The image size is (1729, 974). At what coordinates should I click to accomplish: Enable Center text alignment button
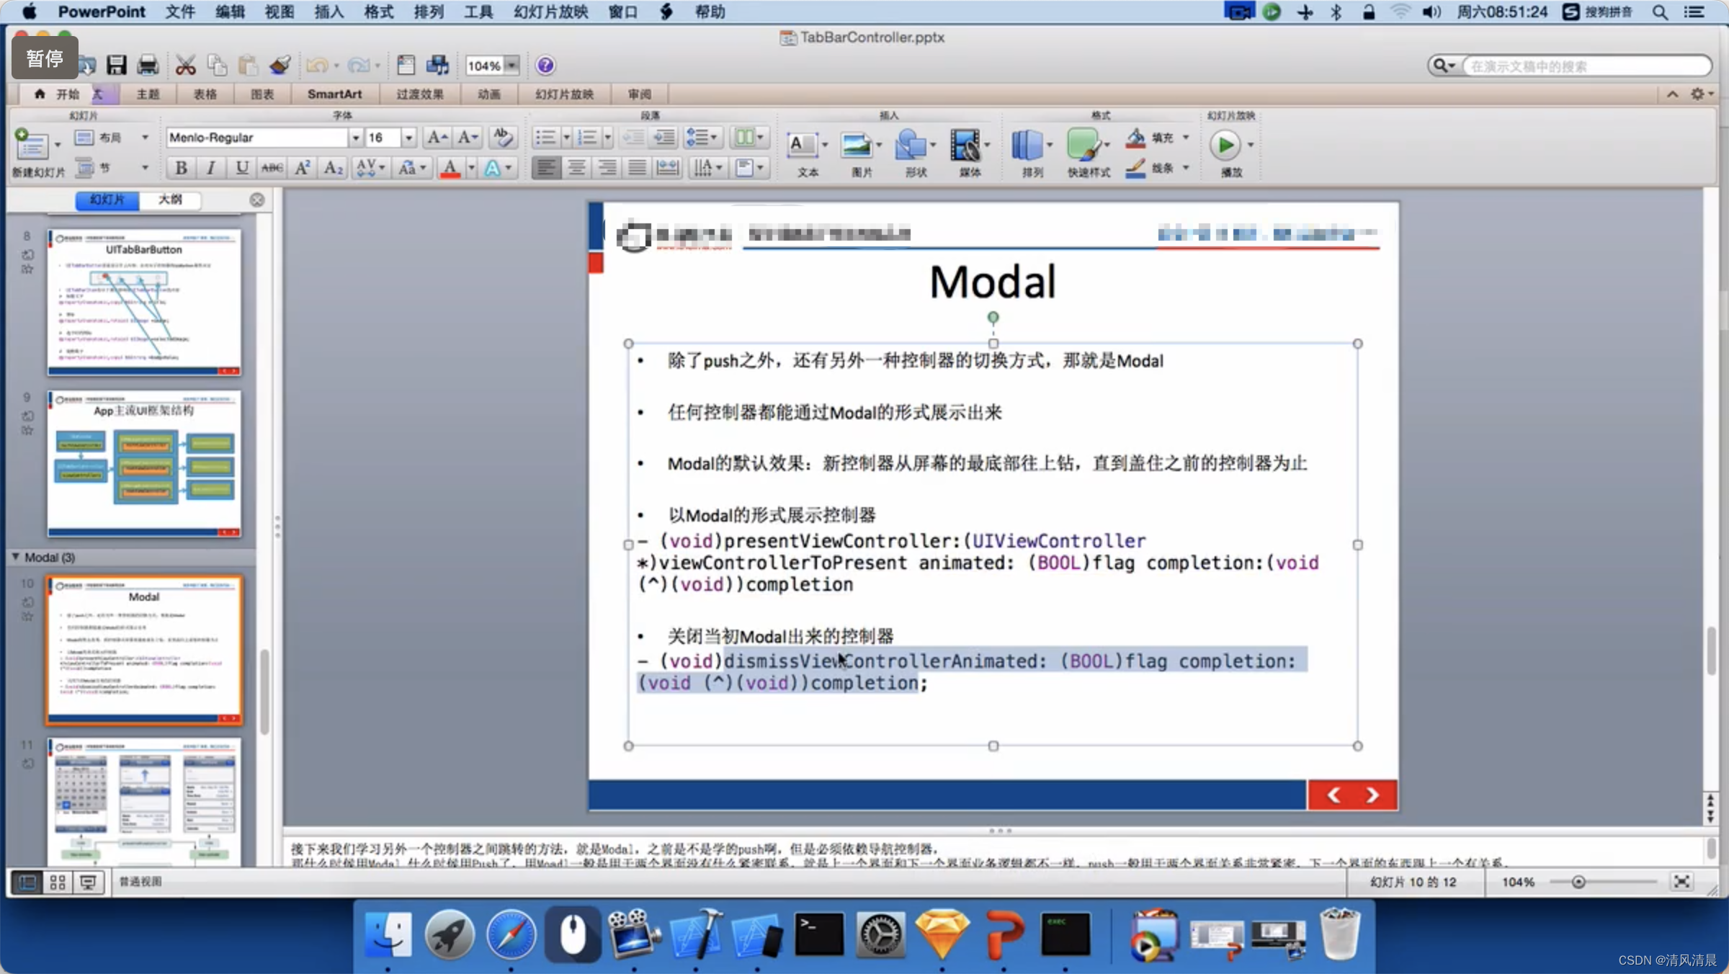click(576, 168)
